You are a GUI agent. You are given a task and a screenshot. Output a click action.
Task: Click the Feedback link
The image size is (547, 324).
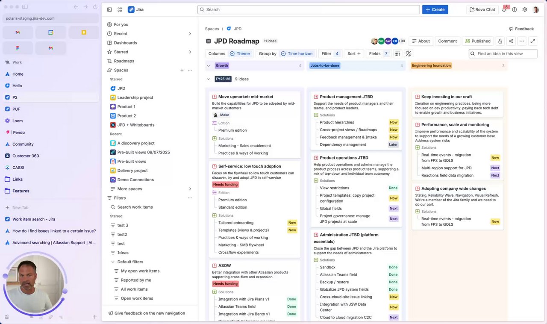tap(521, 29)
